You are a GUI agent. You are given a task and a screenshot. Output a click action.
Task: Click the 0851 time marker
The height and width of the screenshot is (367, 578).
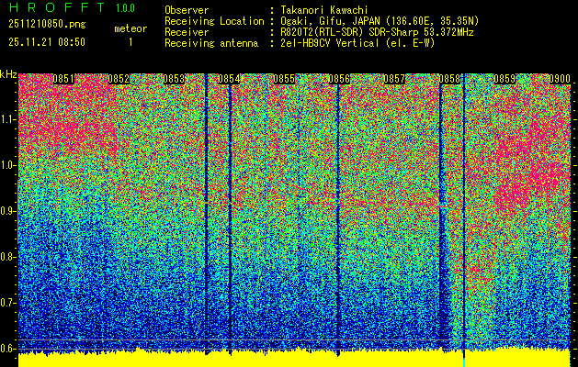click(63, 80)
